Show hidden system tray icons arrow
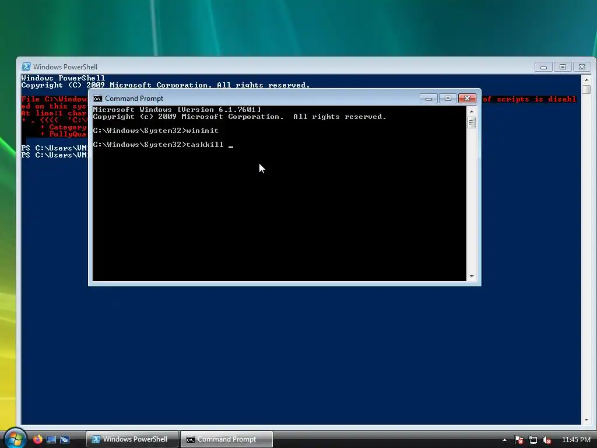 click(x=504, y=440)
